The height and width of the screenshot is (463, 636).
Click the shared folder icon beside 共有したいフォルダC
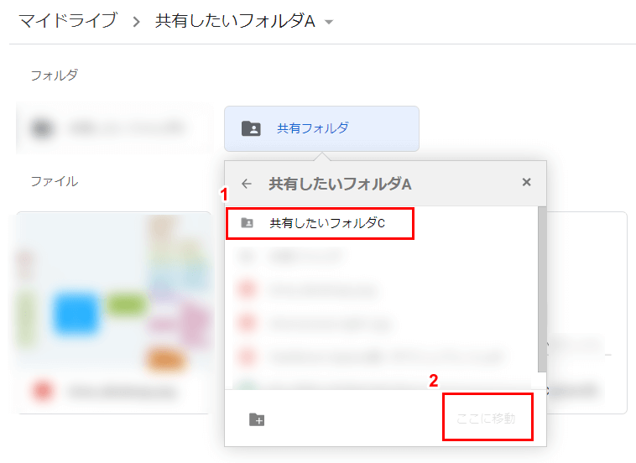pos(247,224)
